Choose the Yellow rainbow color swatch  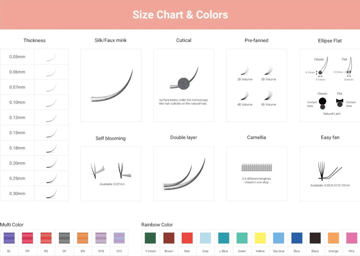(260, 238)
